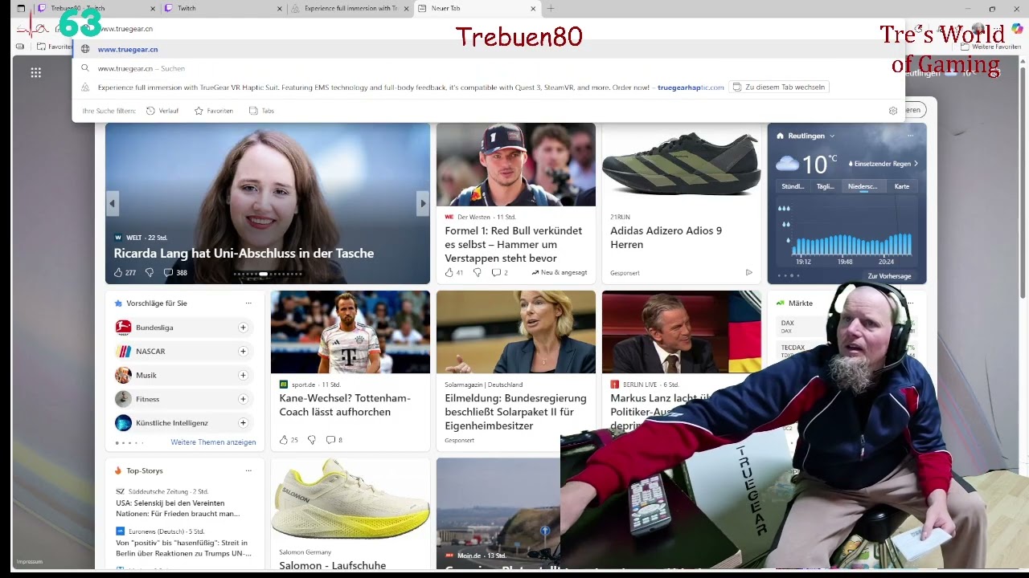
Task: Follow the Fitness topic
Action: point(243,399)
